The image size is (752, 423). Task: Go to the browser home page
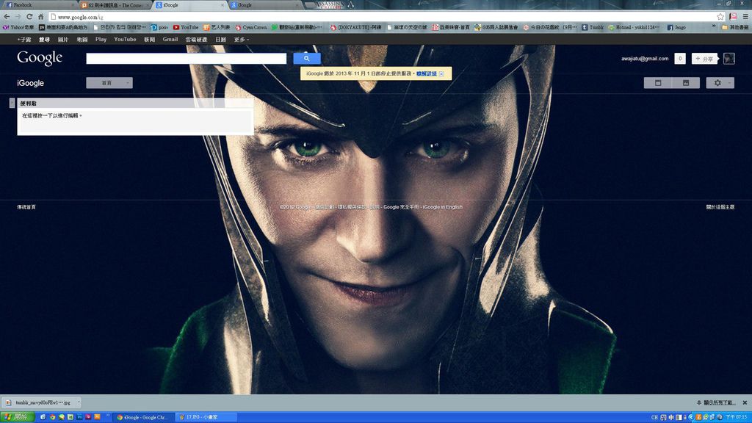point(41,17)
